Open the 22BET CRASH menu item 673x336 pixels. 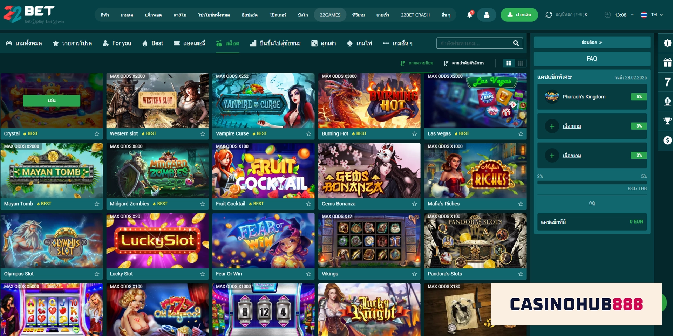click(415, 15)
